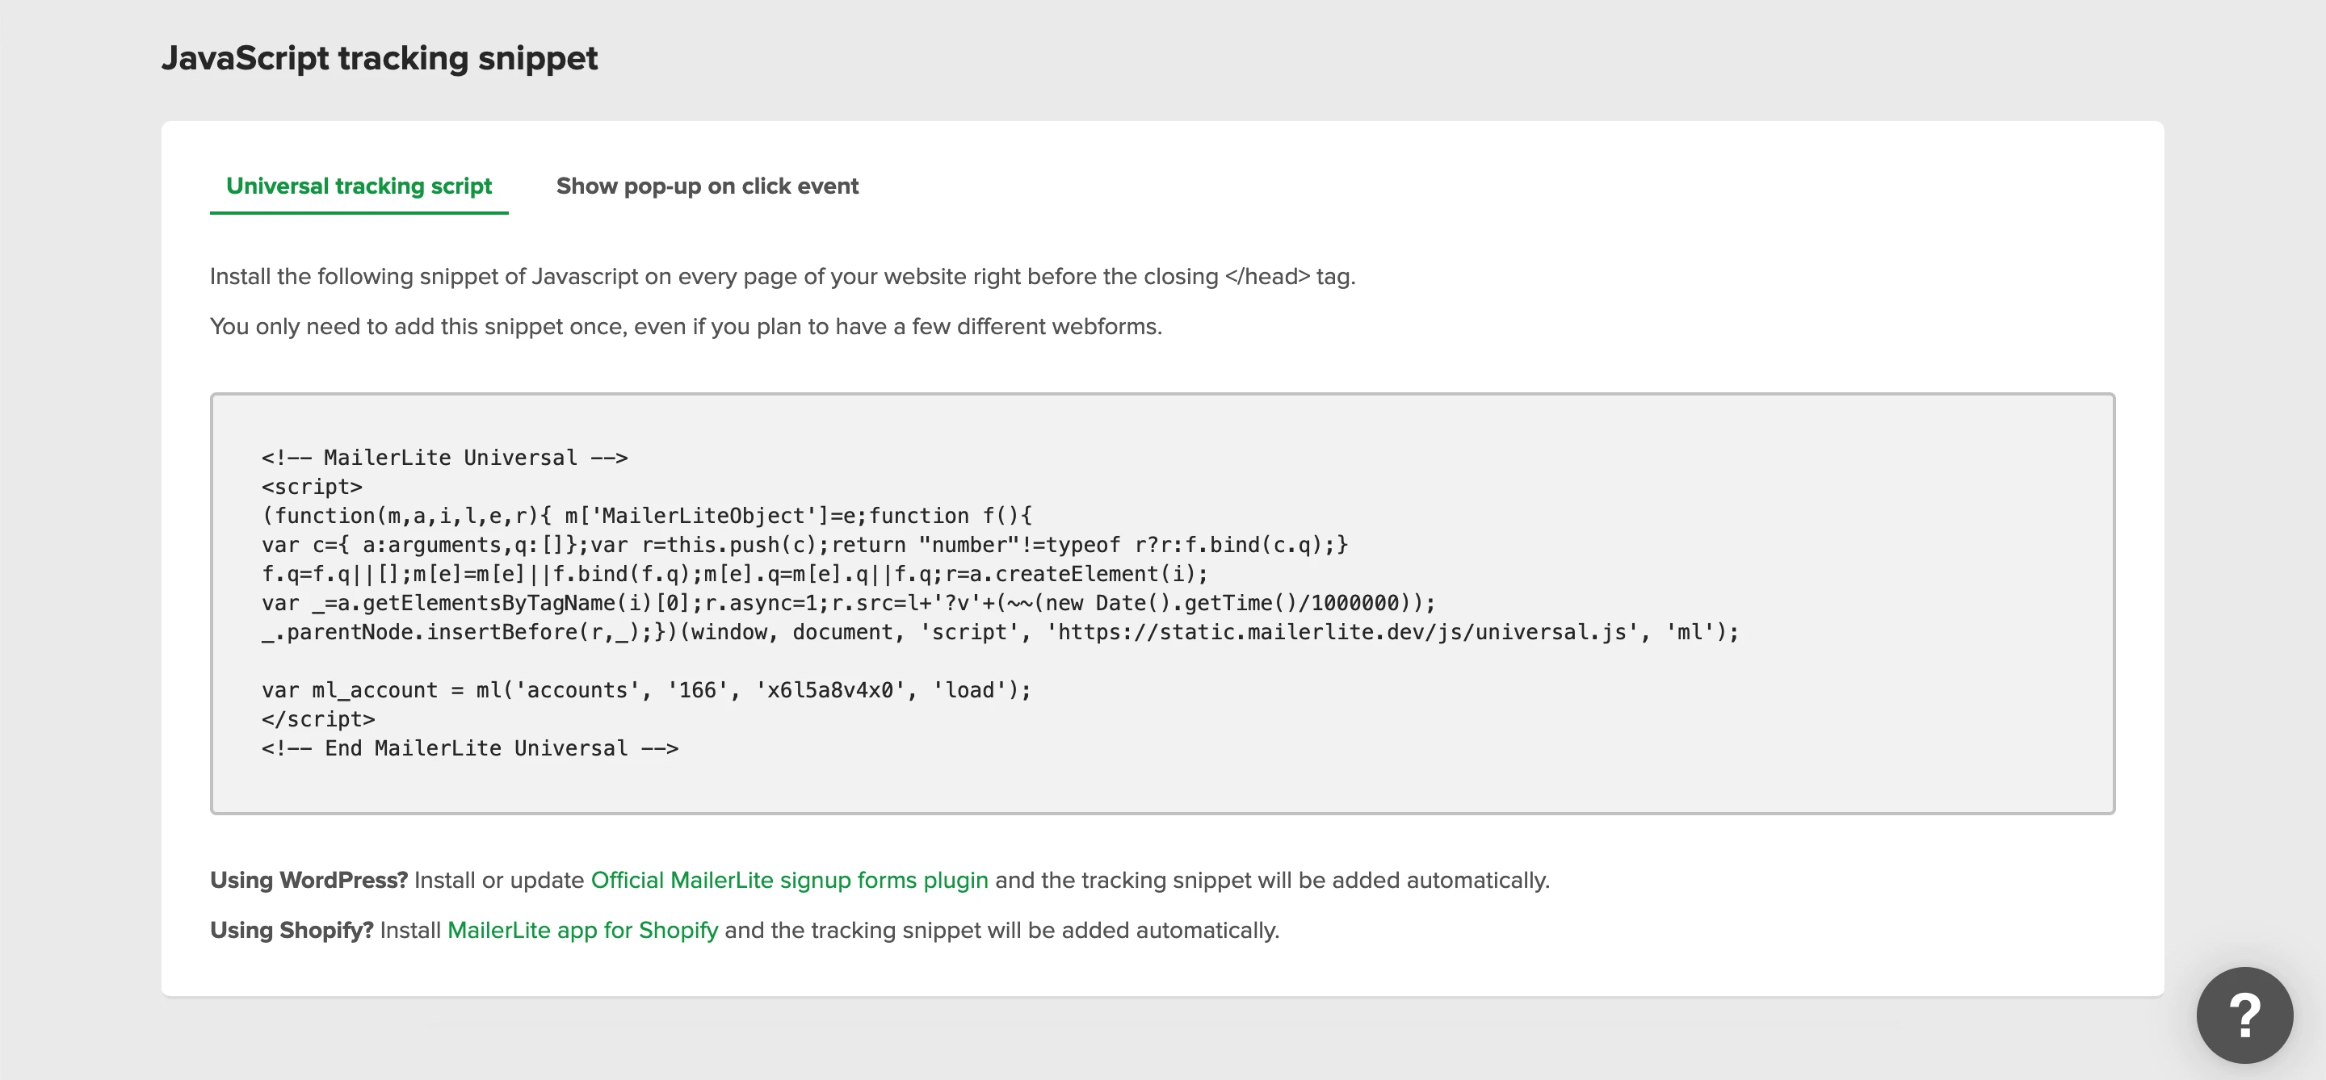This screenshot has height=1080, width=2326.
Task: Click the opening <script> tag line
Action: click(312, 486)
